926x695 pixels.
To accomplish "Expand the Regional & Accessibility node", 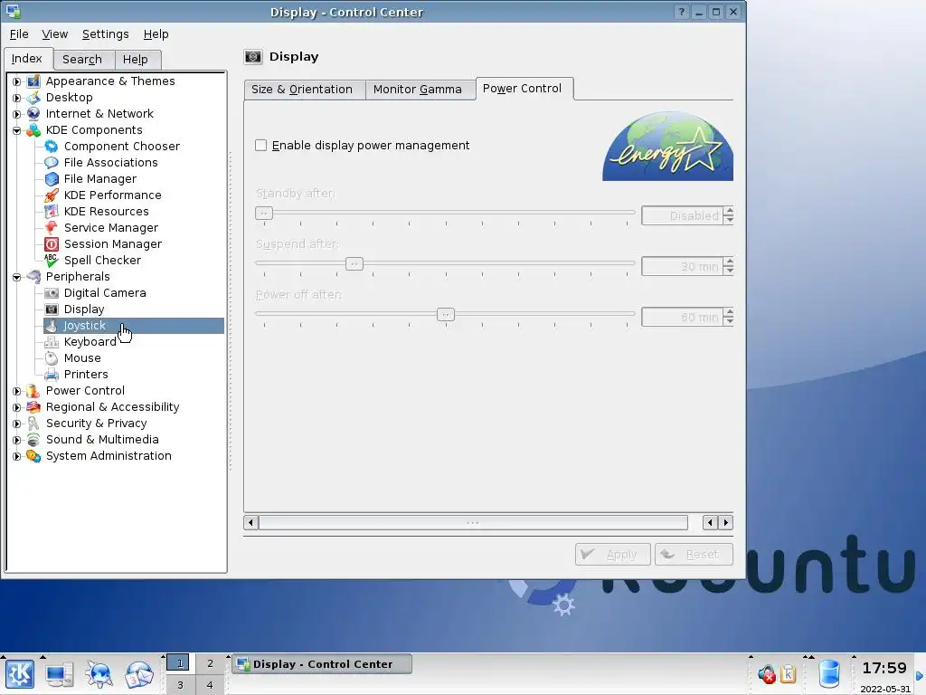I will (x=16, y=407).
